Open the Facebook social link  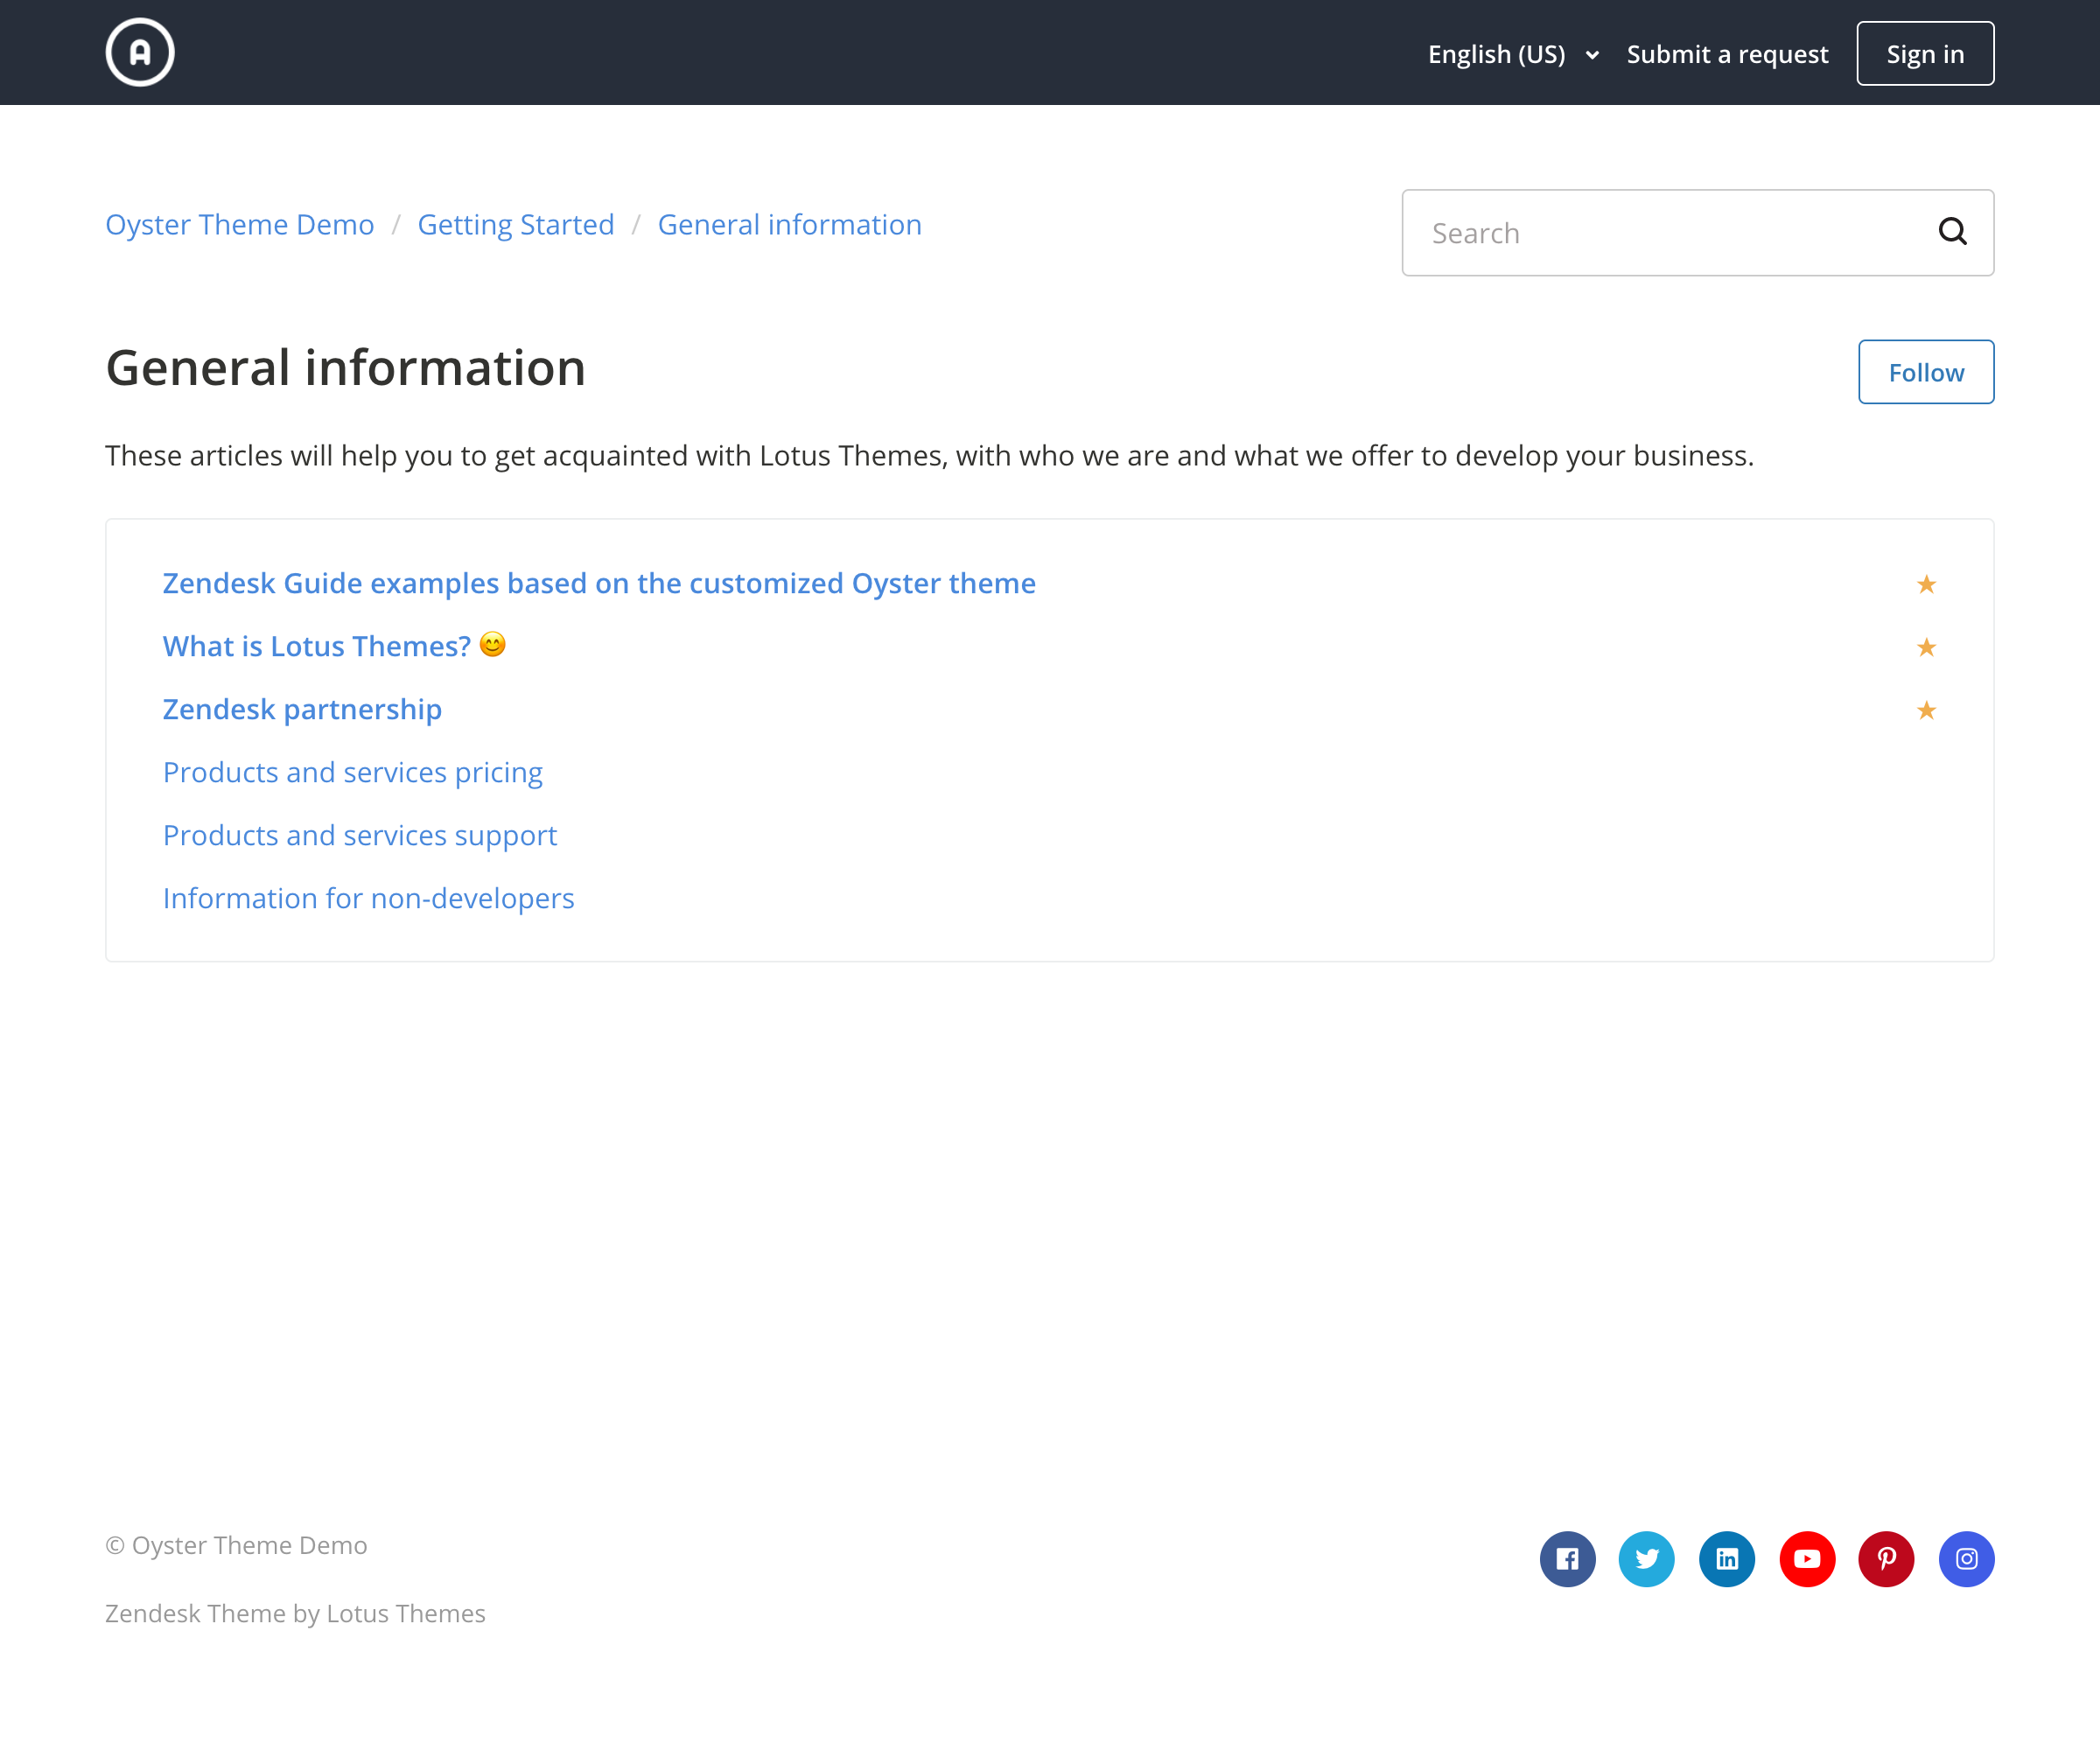click(1567, 1558)
